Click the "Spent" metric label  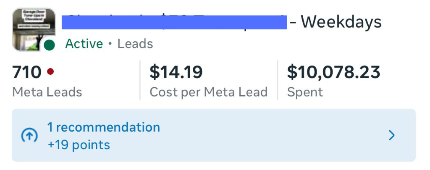point(305,92)
